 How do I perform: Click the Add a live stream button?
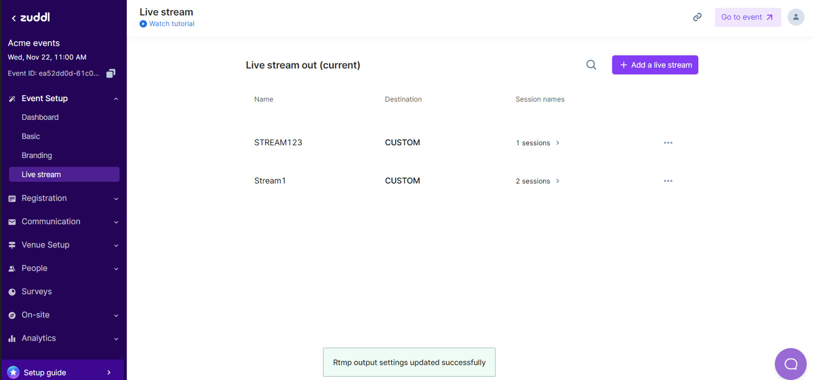tap(655, 65)
